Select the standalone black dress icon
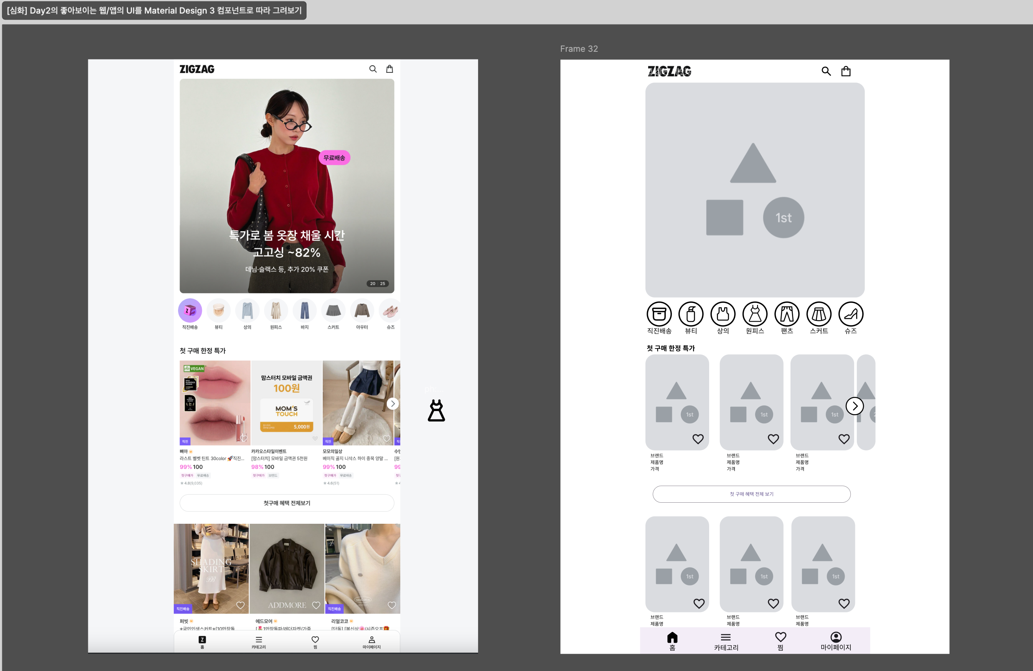Image resolution: width=1033 pixels, height=671 pixels. (436, 410)
